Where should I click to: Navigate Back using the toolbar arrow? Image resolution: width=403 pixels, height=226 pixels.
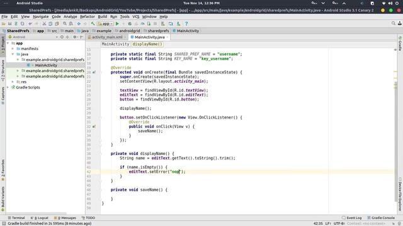[x=79, y=24]
